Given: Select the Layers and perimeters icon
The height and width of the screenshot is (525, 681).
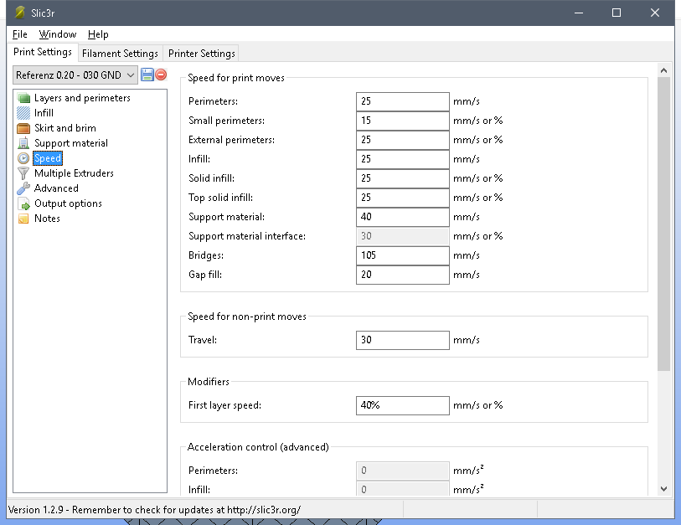Looking at the screenshot, I should 23,98.
